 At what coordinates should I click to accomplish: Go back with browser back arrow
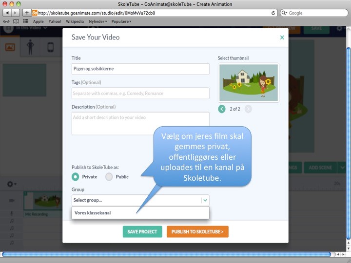coord(7,13)
